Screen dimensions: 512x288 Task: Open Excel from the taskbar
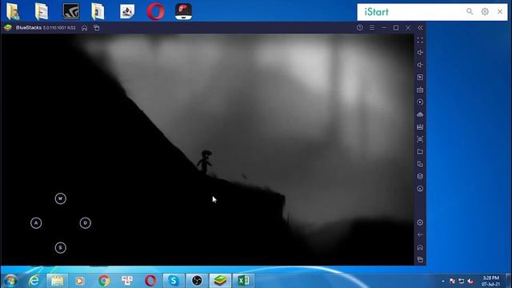click(x=243, y=281)
